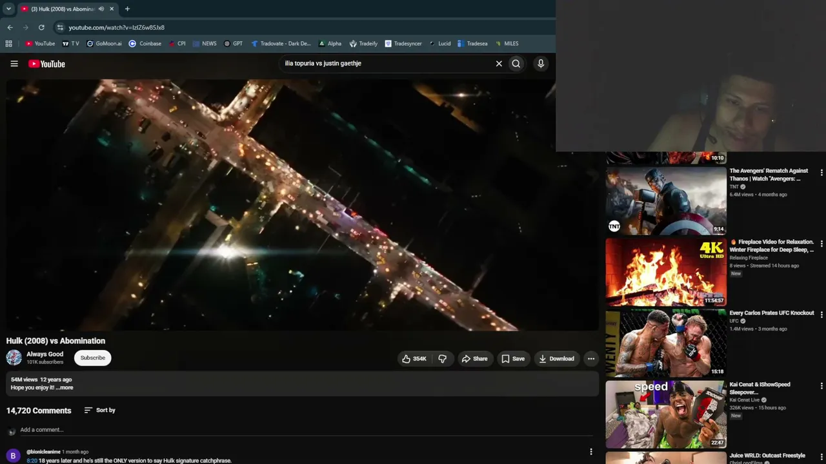Reload the page with the refresh icon
This screenshot has height=464, width=826.
point(41,27)
